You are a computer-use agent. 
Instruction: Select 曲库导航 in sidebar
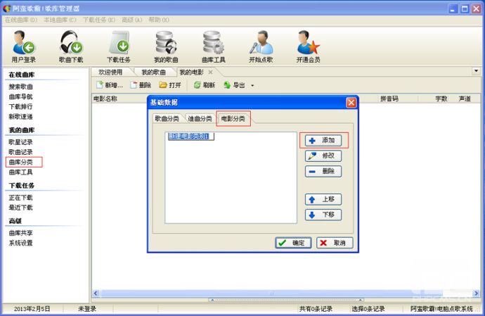20,96
